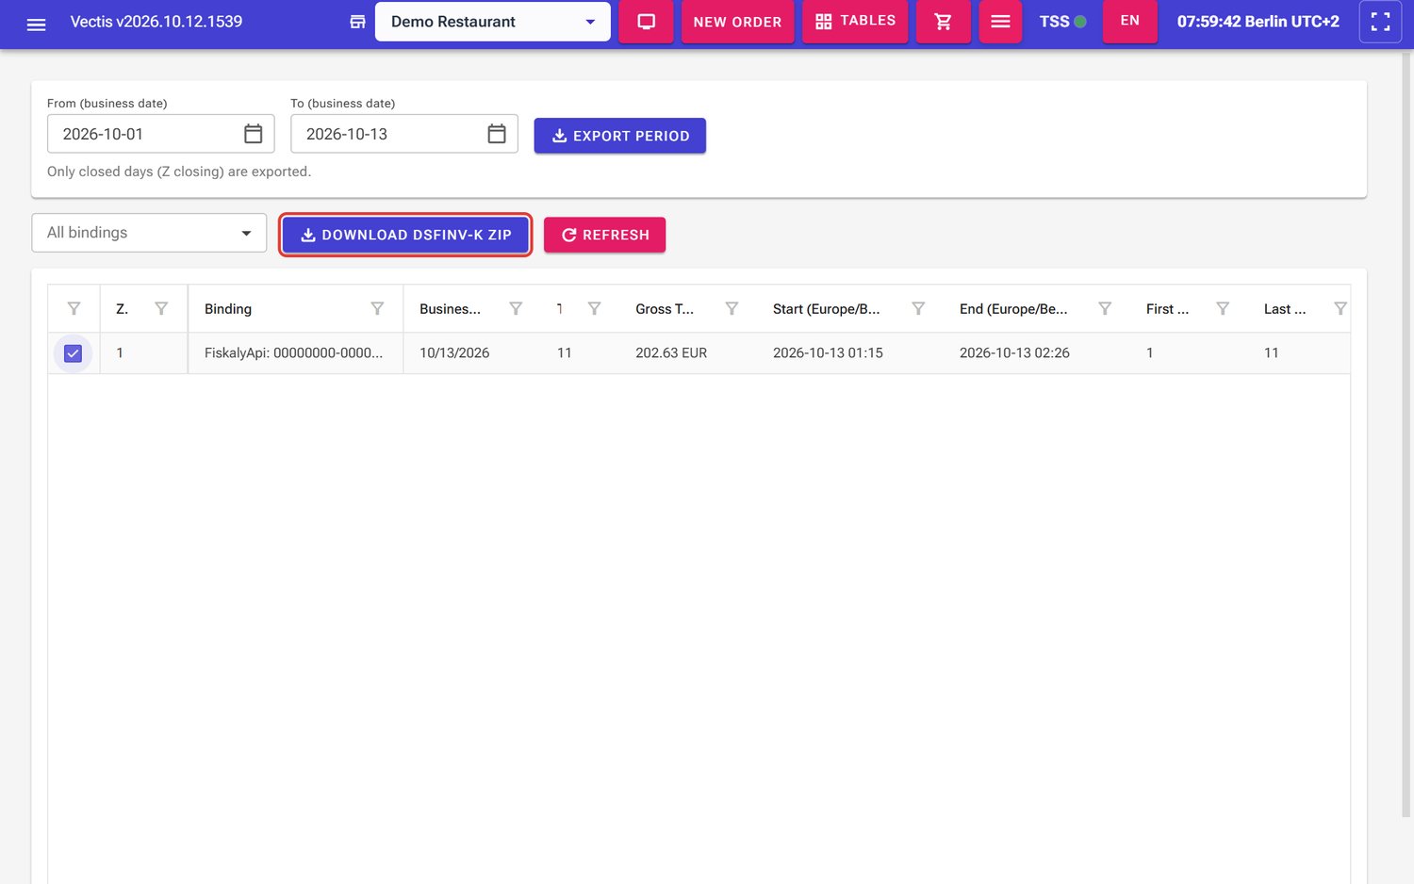Sort by Gross T... column header text

pyautogui.click(x=664, y=309)
